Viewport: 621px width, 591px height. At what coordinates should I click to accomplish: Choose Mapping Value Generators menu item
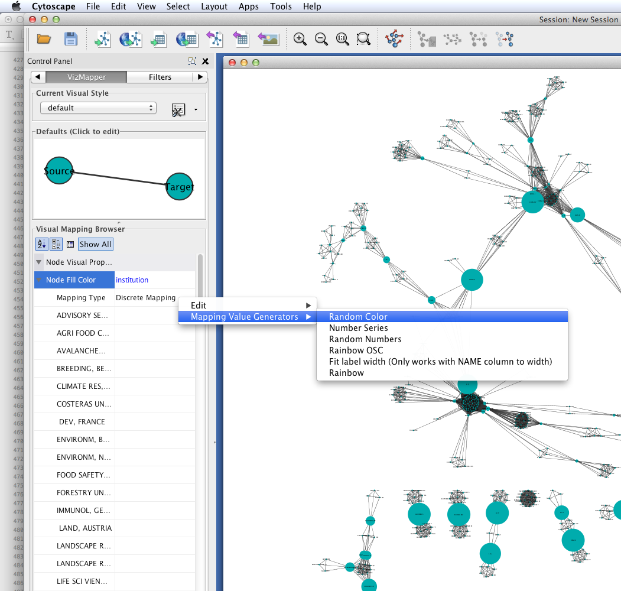[248, 317]
